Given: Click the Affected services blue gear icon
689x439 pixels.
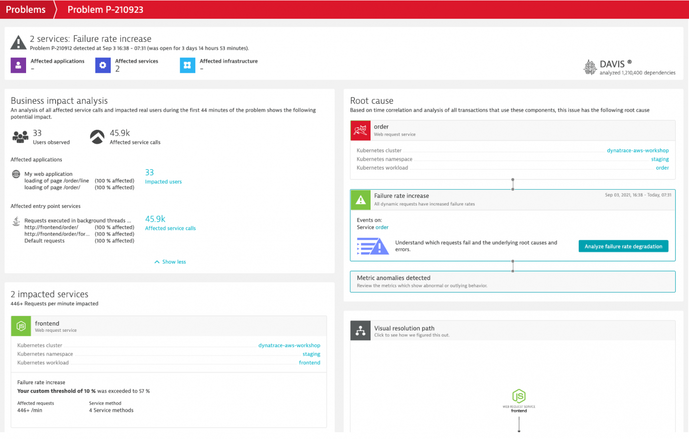Looking at the screenshot, I should point(102,65).
